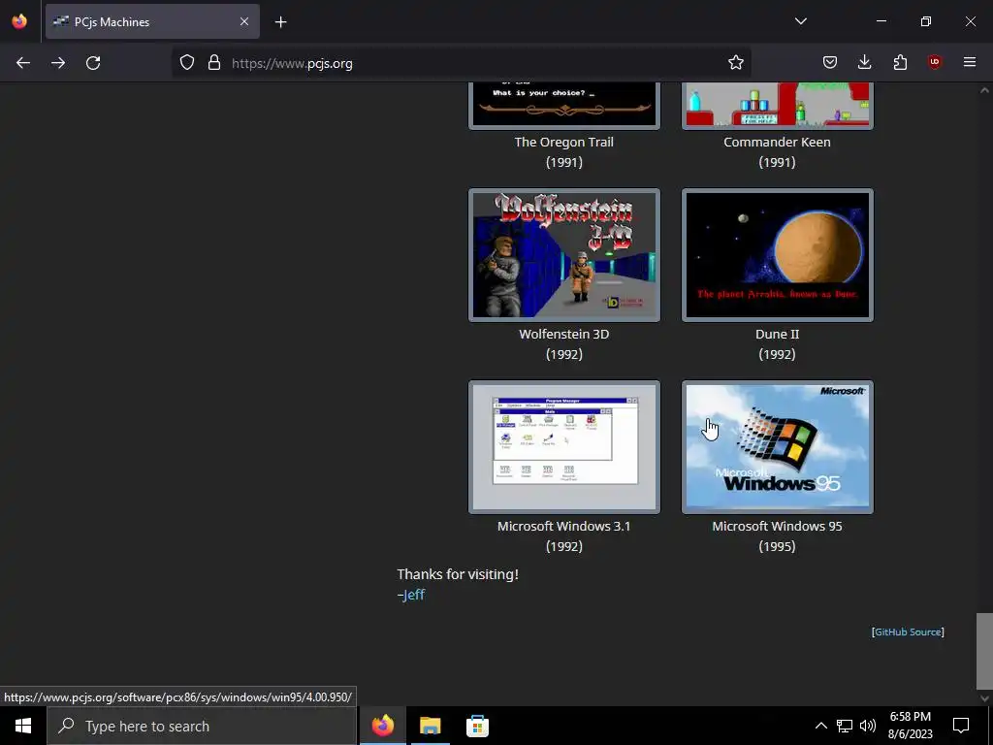Click scrollbar down arrow
The height and width of the screenshot is (745, 993).
click(x=984, y=698)
